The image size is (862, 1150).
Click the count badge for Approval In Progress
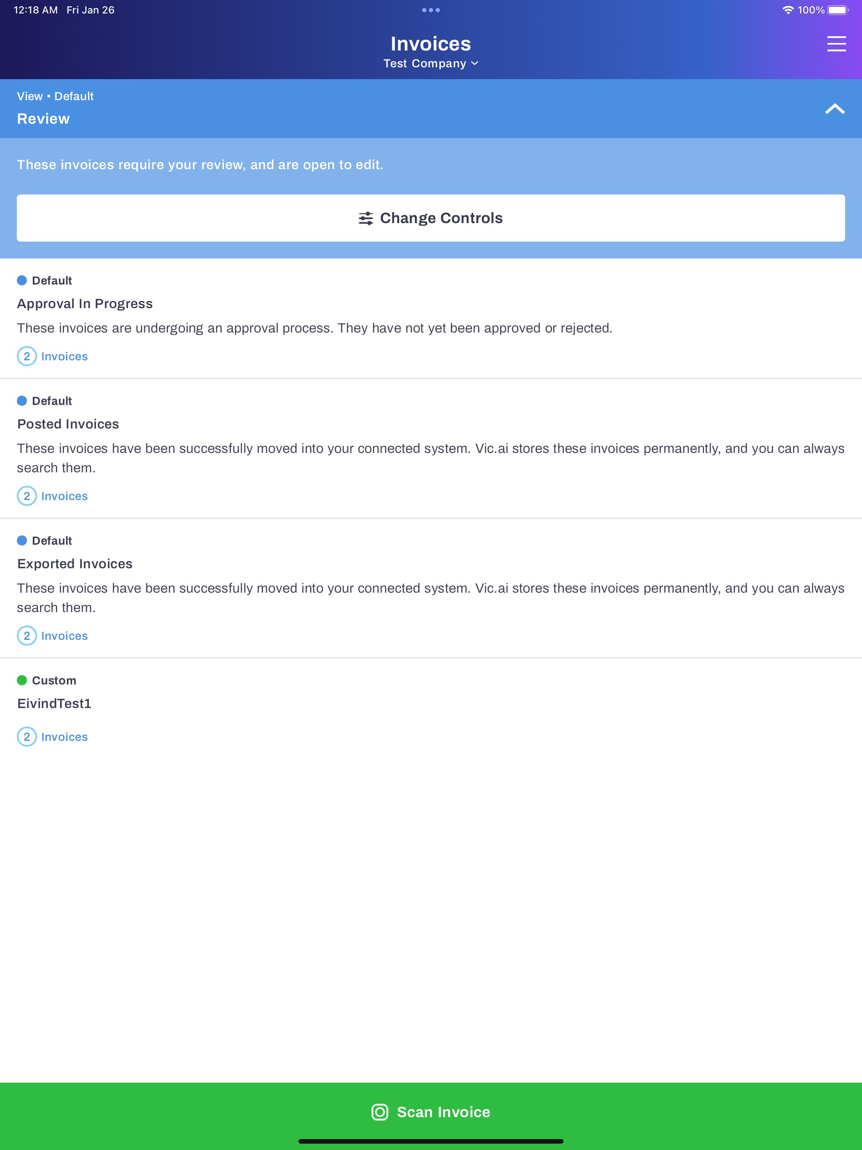pyautogui.click(x=27, y=357)
